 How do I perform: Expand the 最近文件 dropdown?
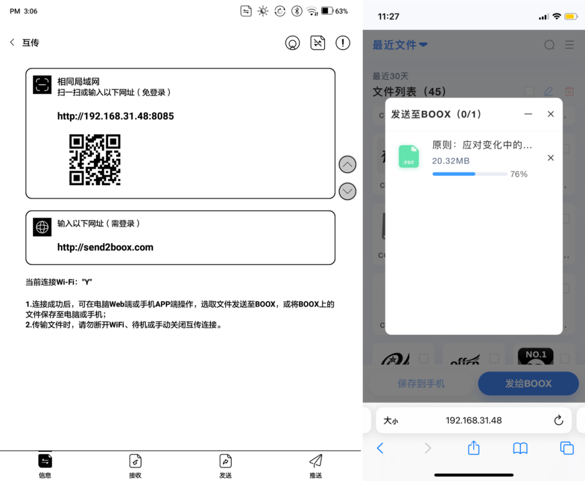[400, 45]
